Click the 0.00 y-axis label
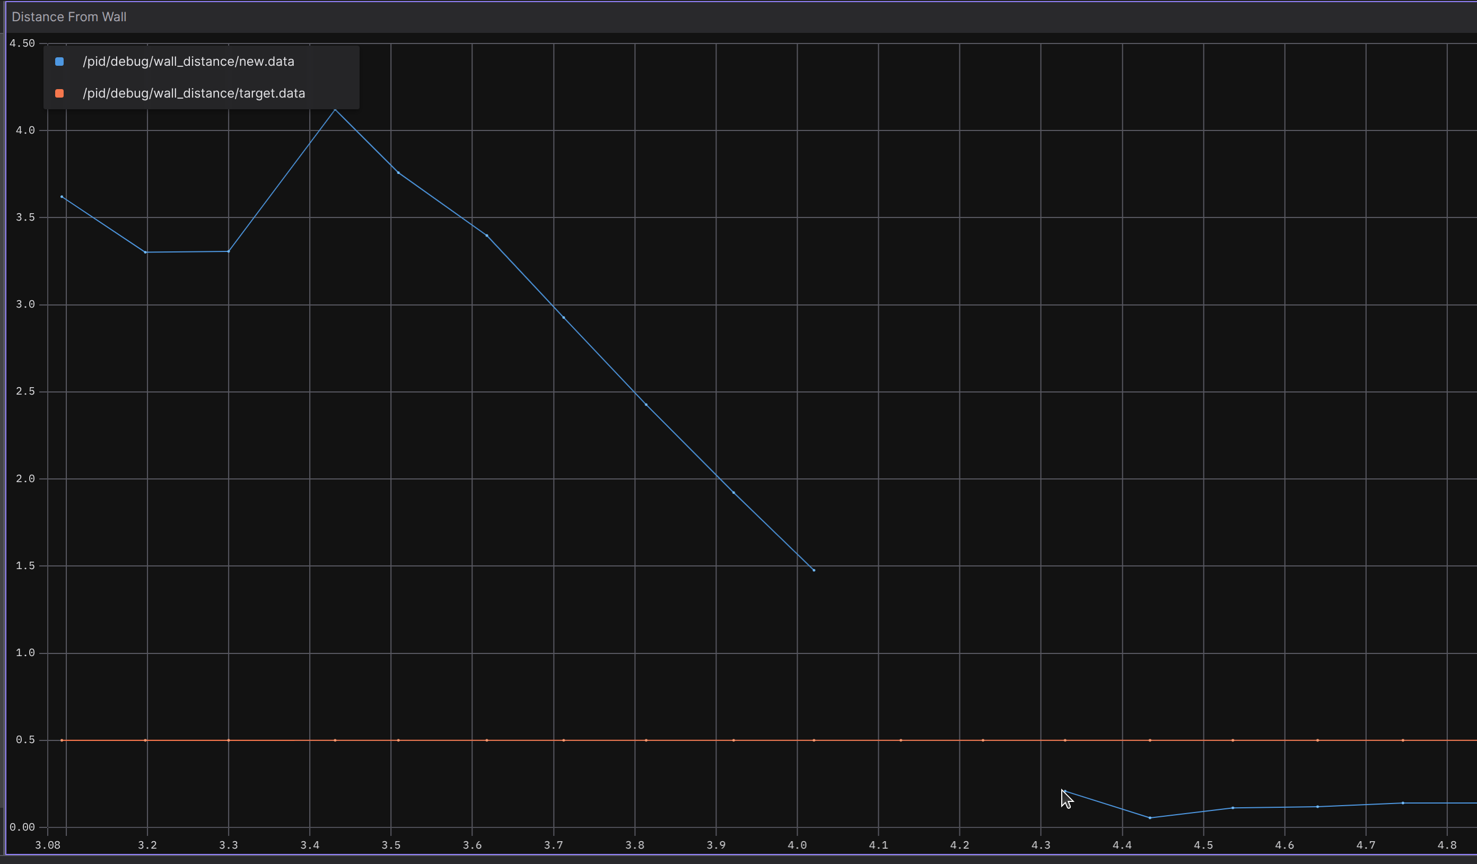 [x=23, y=827]
